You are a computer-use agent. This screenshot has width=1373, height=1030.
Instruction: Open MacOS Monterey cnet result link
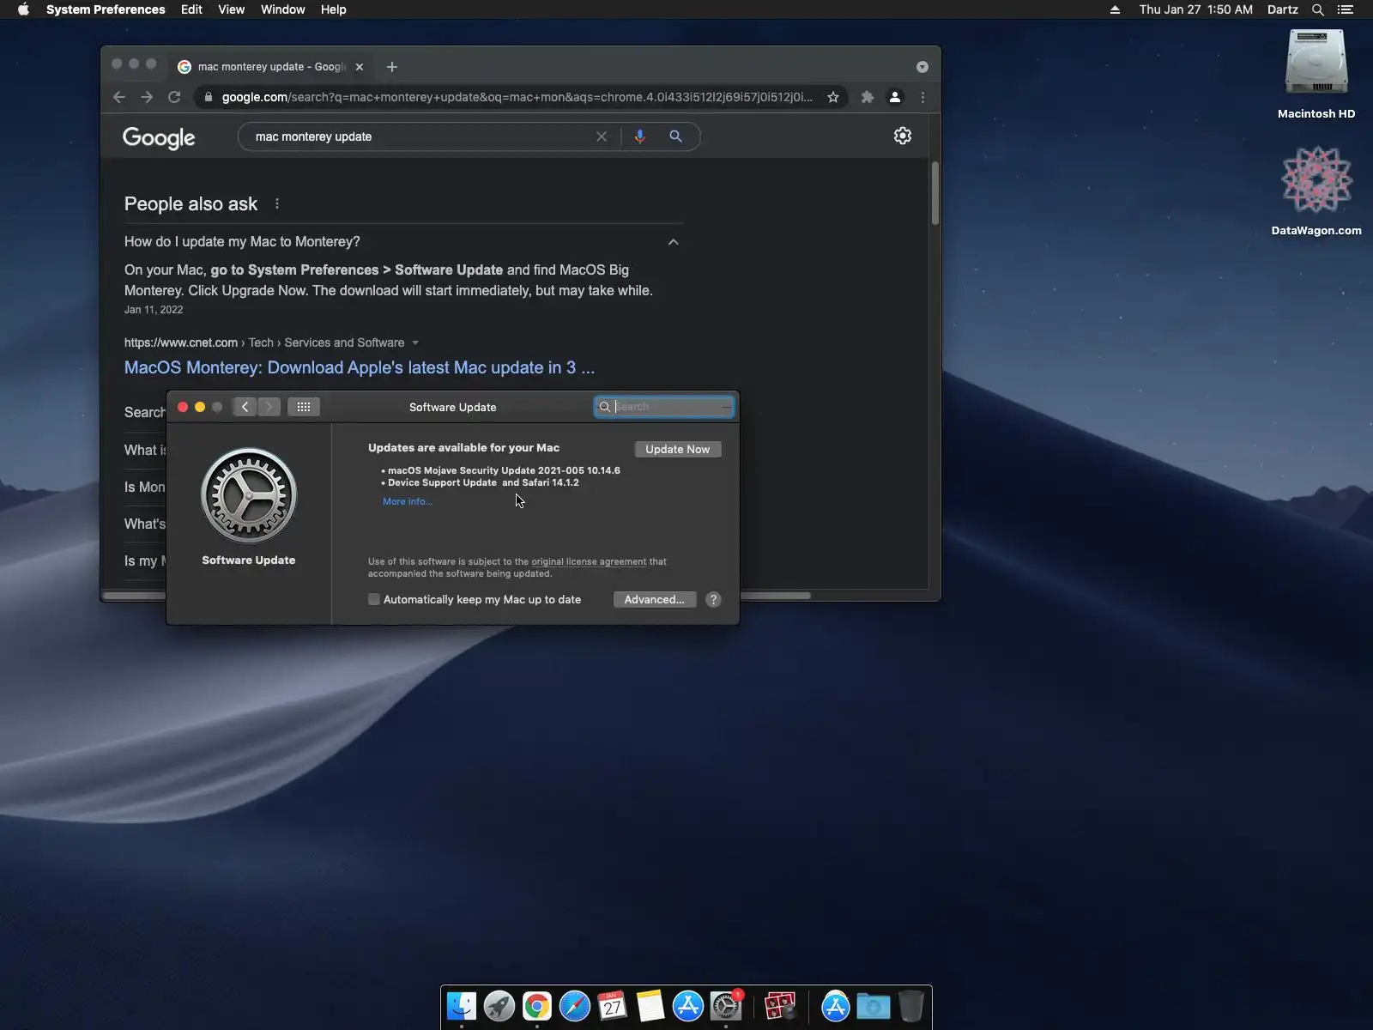360,367
